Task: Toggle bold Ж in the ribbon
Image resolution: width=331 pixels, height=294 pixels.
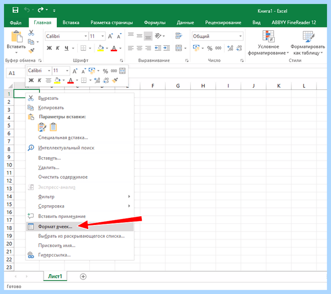Action: tap(49, 48)
